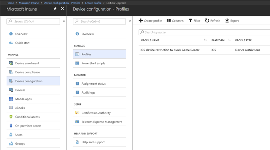270x150 pixels.
Task: Click the pin icon beside Microsoft Intune
Action: coord(55,9)
